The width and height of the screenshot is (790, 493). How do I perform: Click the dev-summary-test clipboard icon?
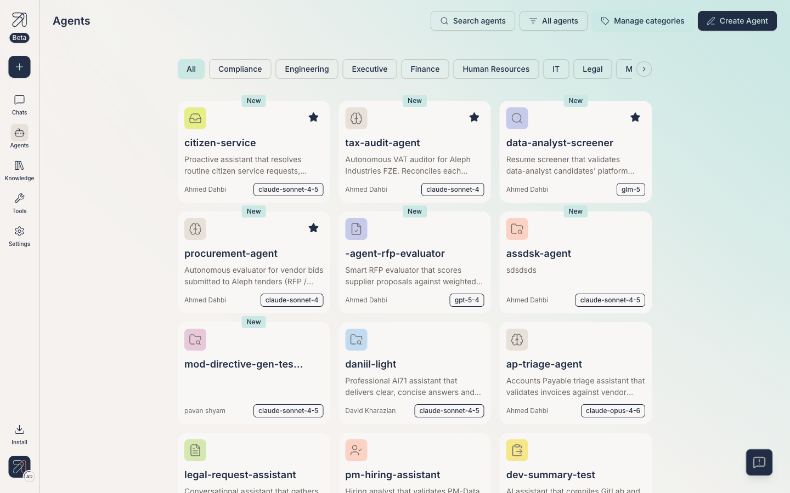(x=517, y=450)
